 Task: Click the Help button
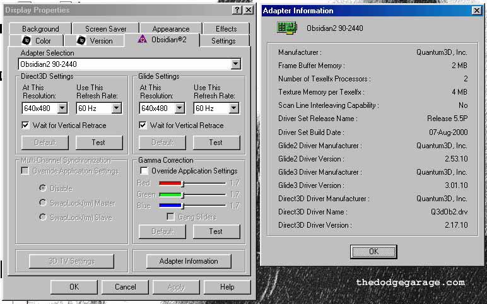(227, 287)
